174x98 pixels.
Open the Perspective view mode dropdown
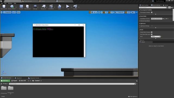pos(7,12)
